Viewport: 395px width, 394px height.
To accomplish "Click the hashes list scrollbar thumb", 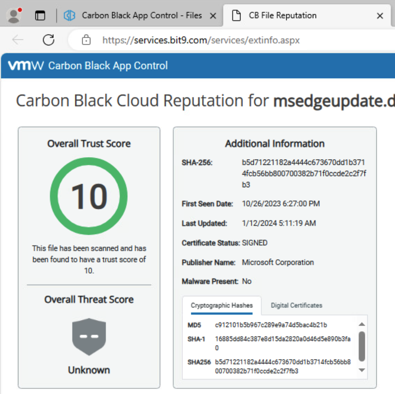I will click(x=362, y=346).
